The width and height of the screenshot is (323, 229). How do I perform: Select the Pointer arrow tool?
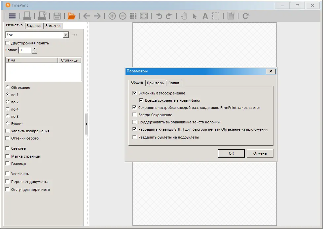point(195,16)
